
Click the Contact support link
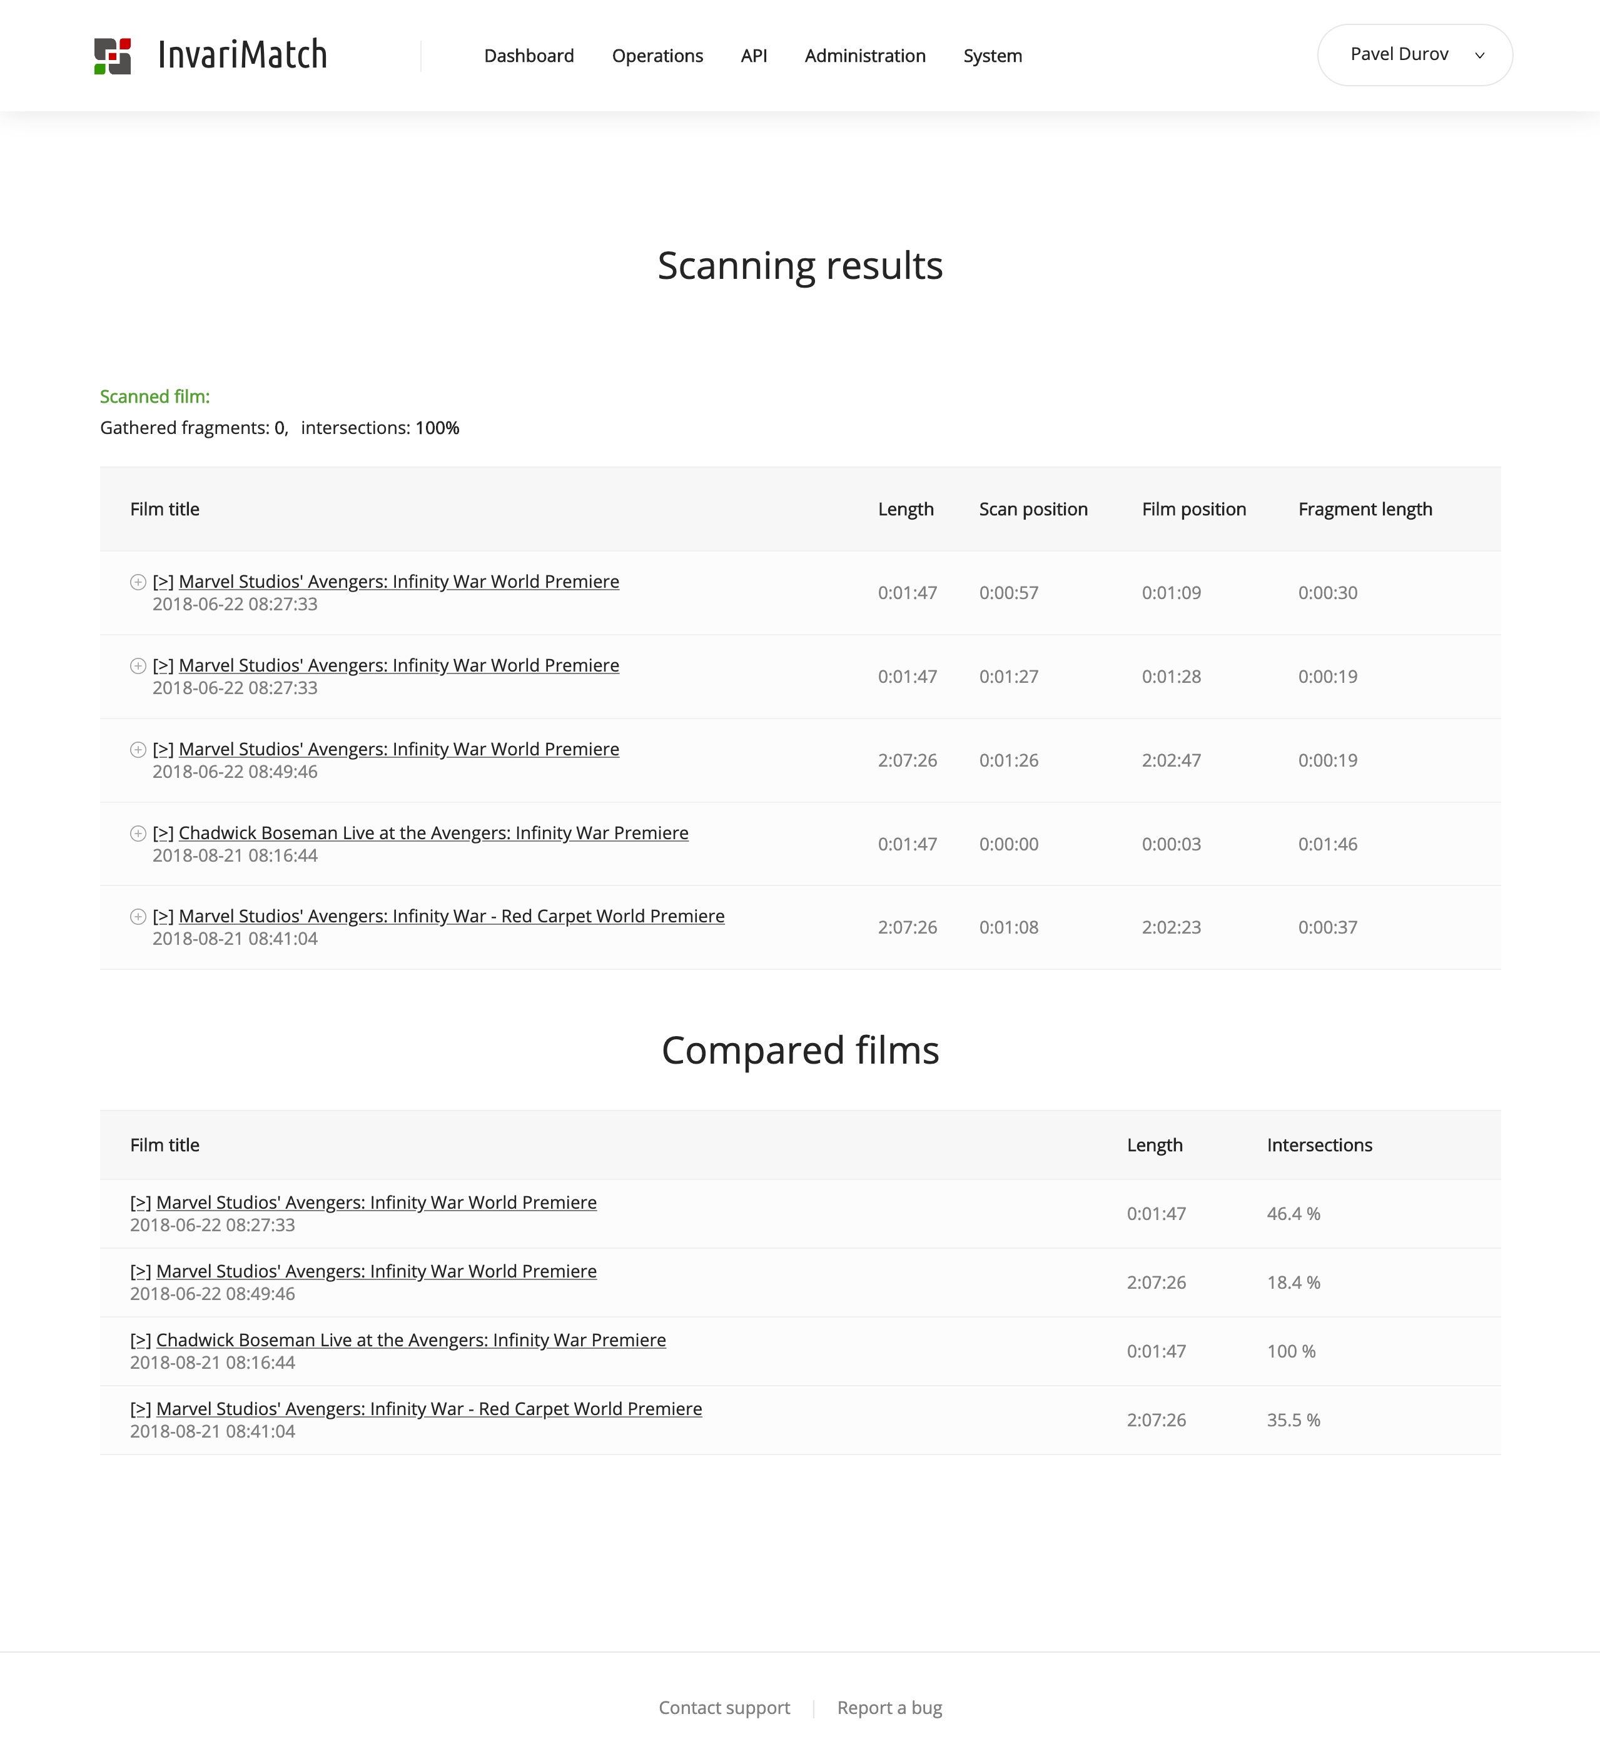[724, 1707]
